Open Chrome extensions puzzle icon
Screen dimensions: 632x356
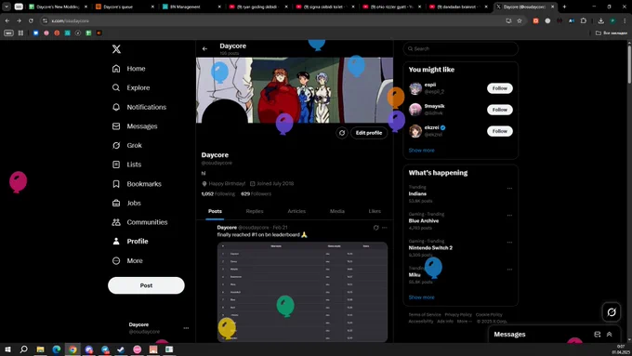click(584, 20)
